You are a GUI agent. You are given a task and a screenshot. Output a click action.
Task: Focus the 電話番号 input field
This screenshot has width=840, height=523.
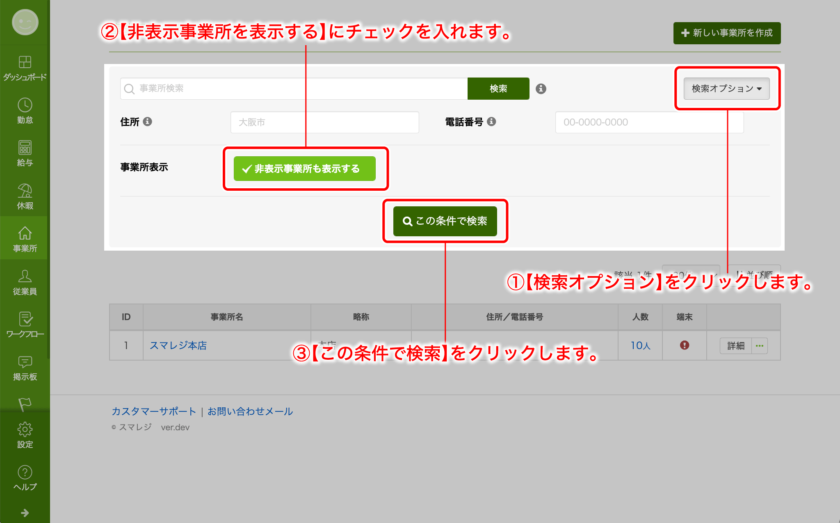(649, 122)
